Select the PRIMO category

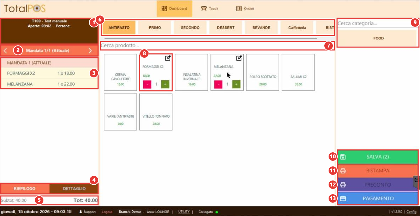point(155,27)
